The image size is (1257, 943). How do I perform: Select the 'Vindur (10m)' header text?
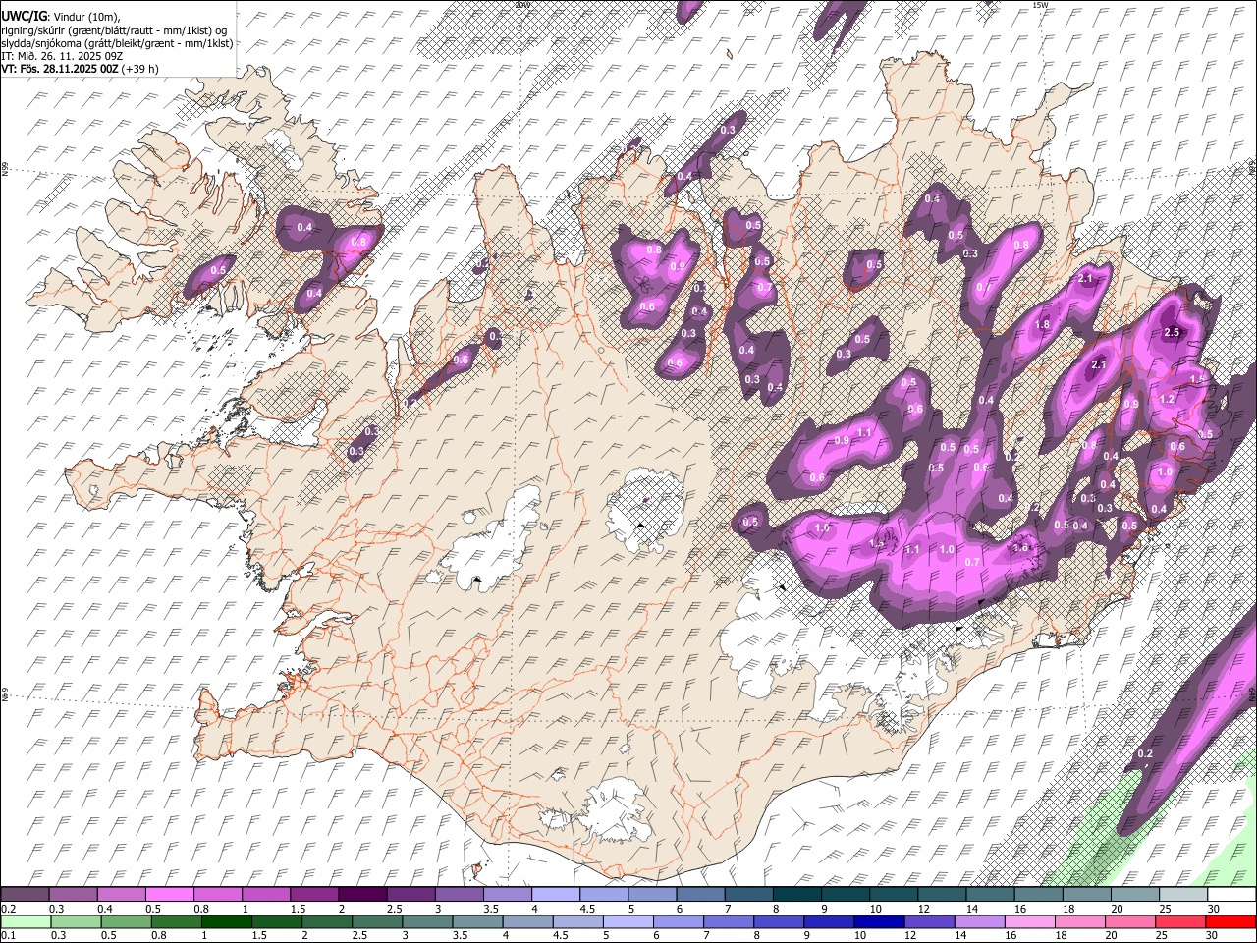tap(85, 17)
